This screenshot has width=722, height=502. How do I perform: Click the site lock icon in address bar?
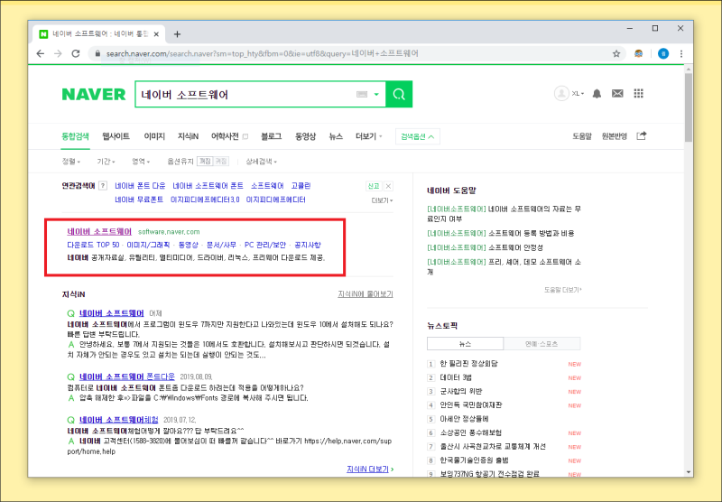click(97, 54)
